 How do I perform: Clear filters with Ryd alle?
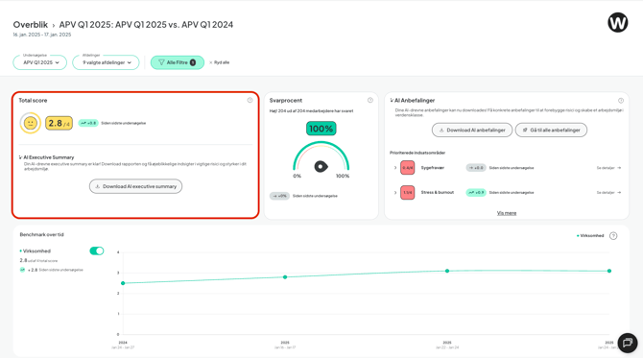point(220,62)
